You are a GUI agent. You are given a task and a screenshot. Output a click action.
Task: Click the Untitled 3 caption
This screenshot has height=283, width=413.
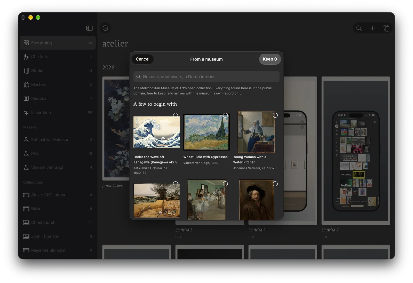(x=184, y=230)
